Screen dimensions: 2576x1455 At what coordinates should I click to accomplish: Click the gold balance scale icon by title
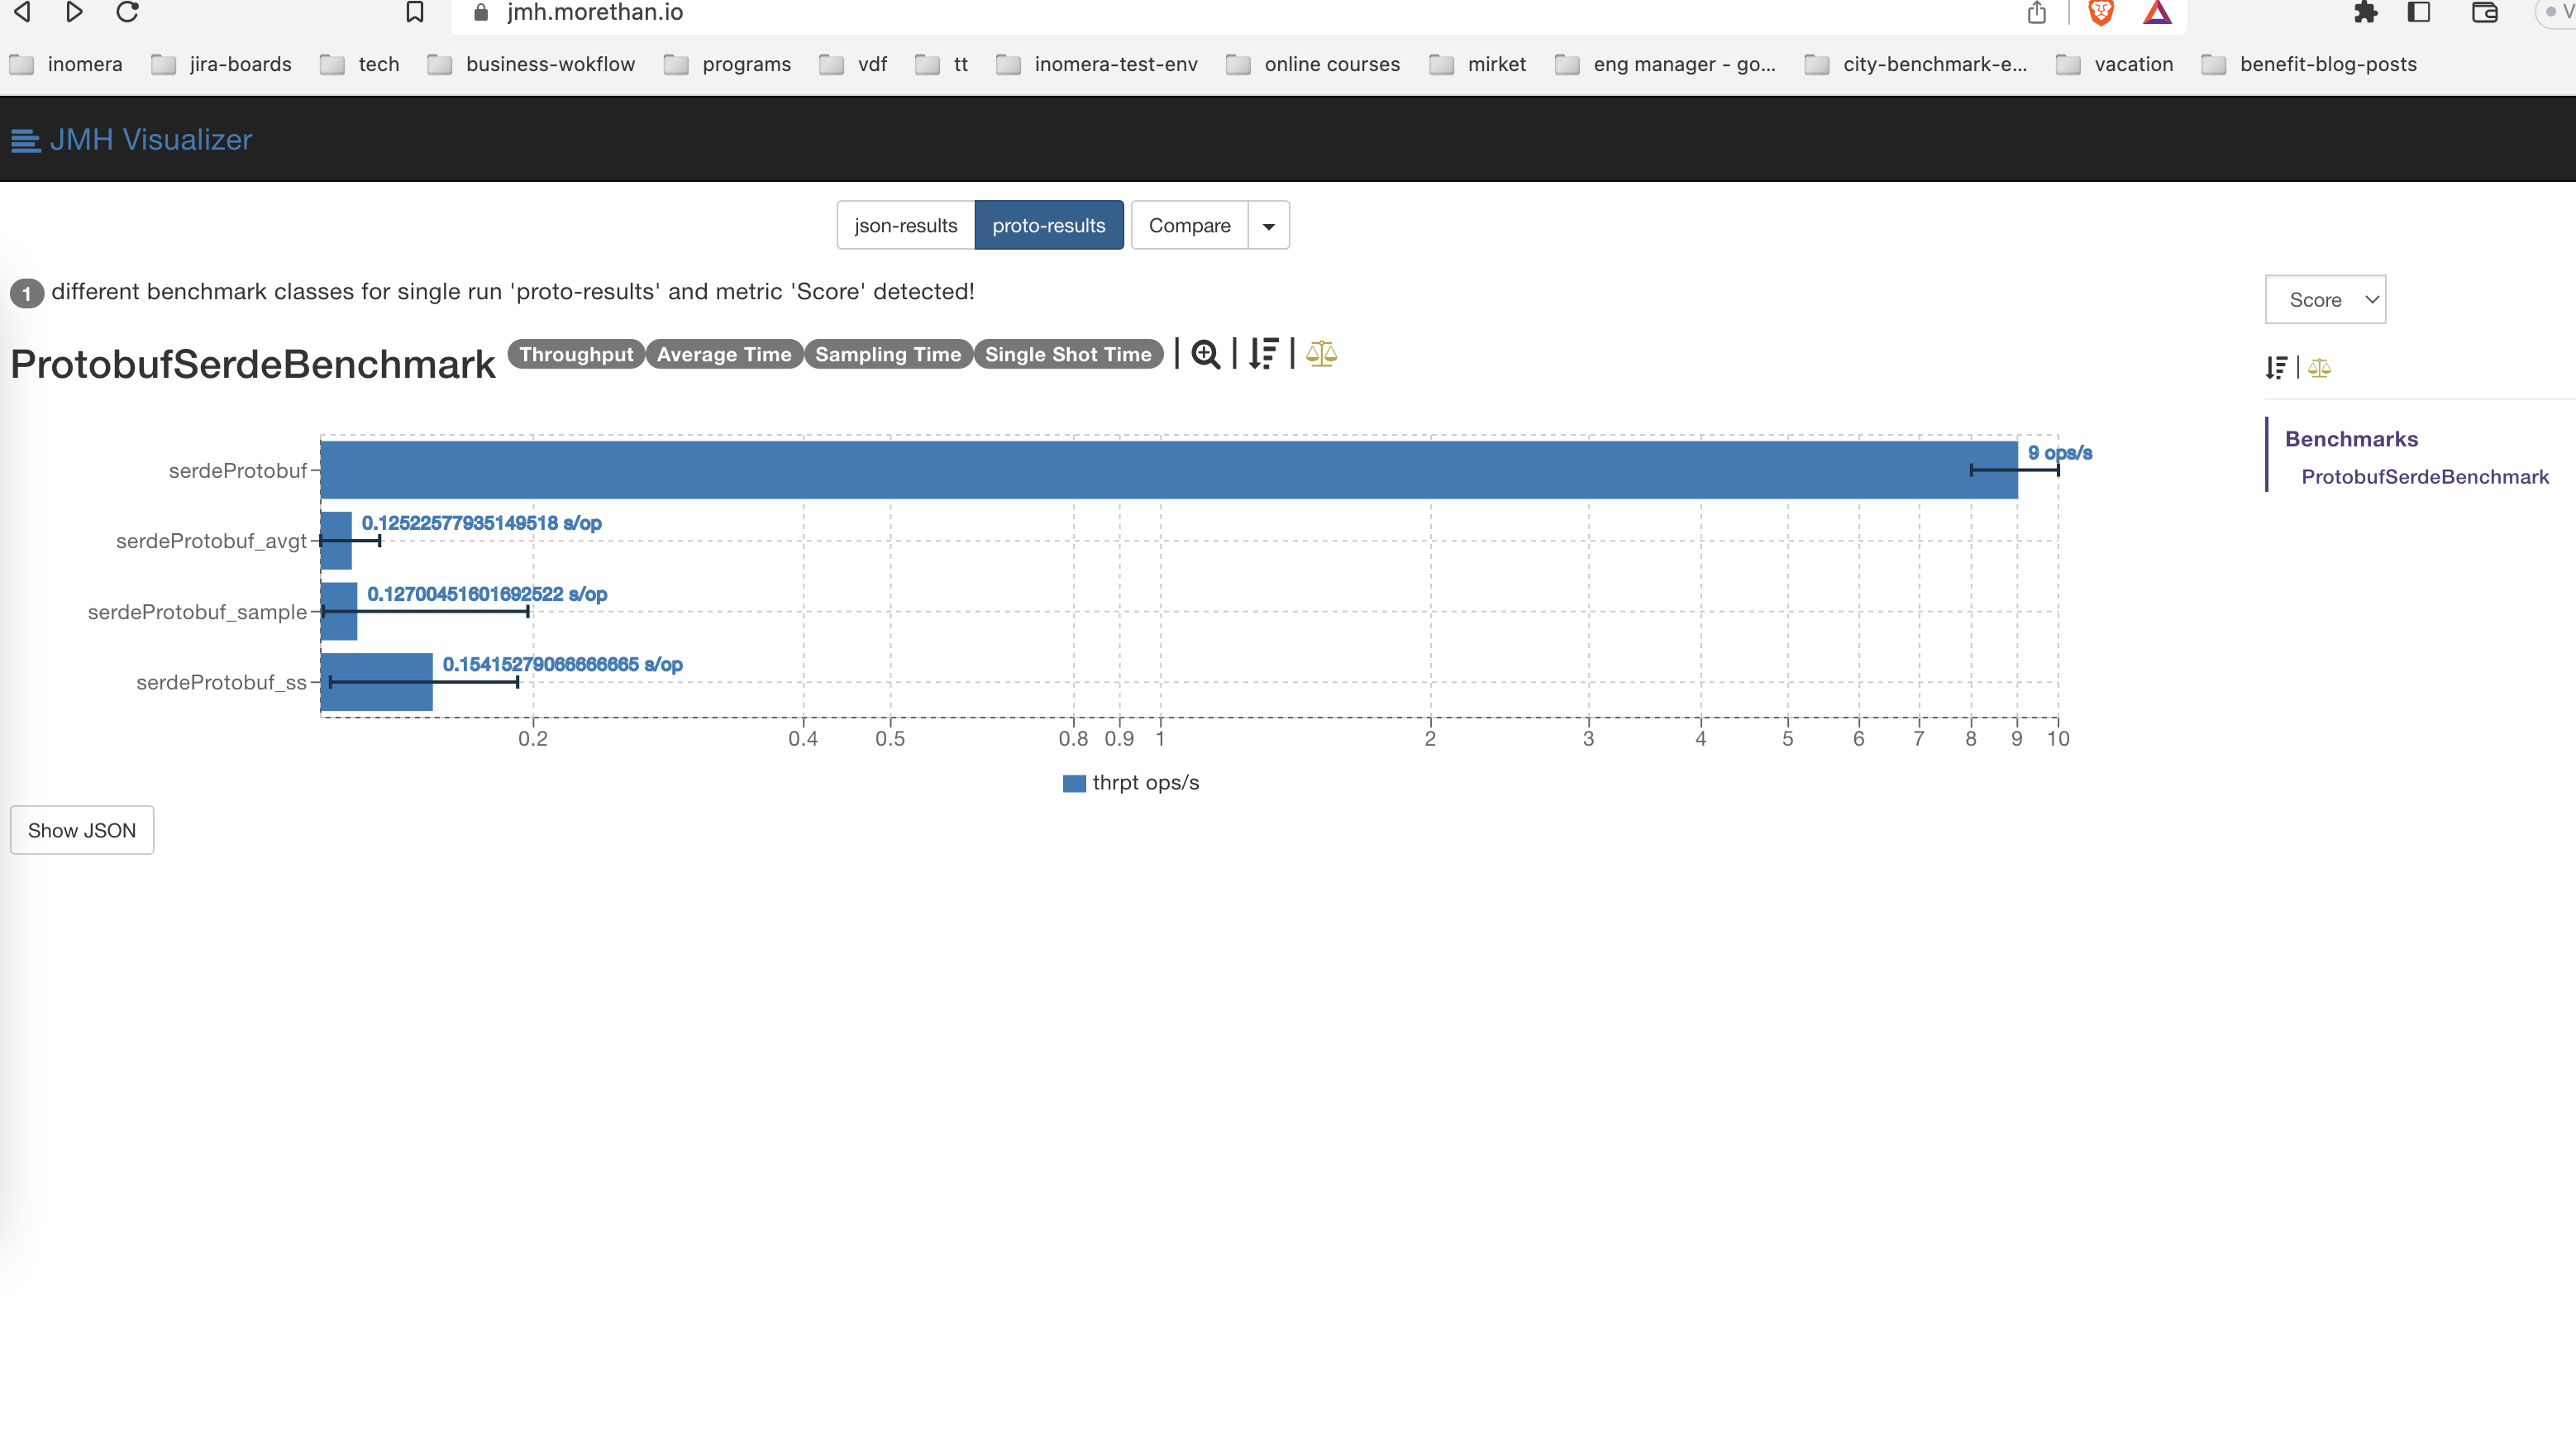[x=1321, y=354]
